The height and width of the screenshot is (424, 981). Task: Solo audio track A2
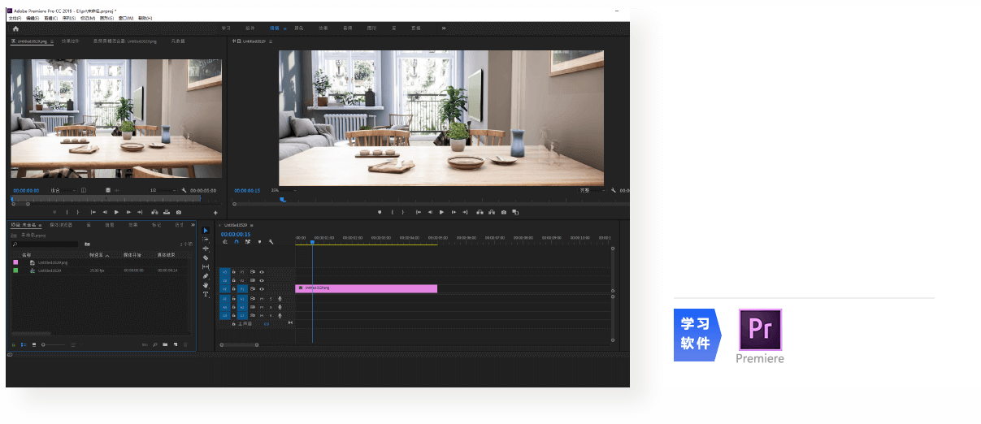click(271, 307)
